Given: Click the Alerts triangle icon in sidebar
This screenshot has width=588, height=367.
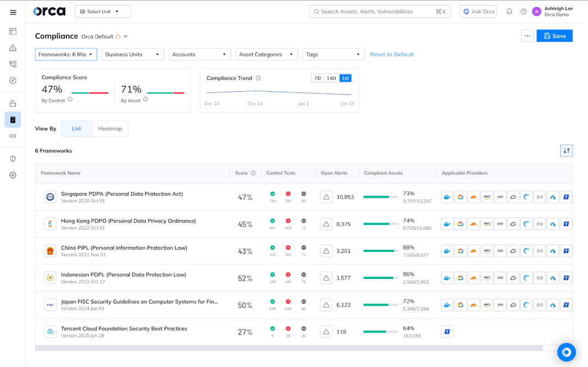Looking at the screenshot, I should (x=13, y=48).
